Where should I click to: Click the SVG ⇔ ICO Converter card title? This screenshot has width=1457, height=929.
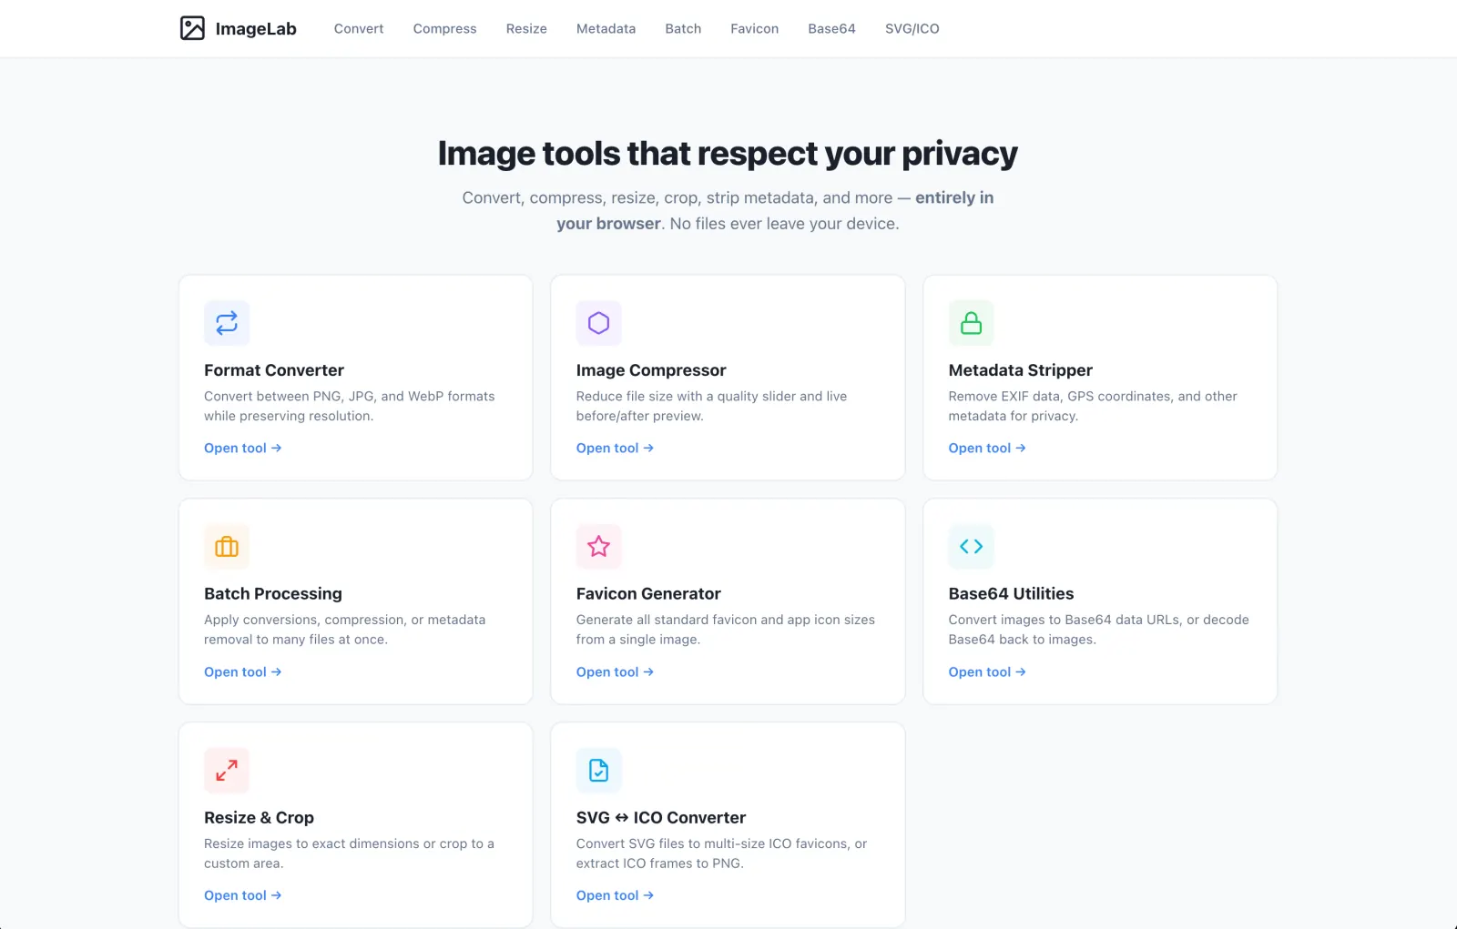pos(661,818)
